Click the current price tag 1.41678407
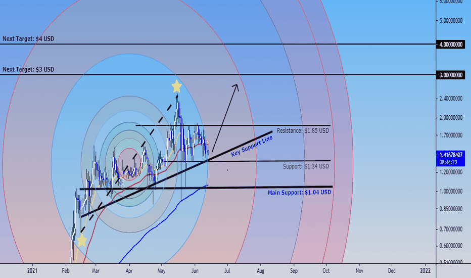The image size is (471, 278). (451, 155)
